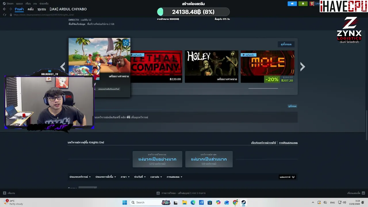Viewport: 368px width, 207px height.
Task: Open the Lethal Company game capsule
Action: (156, 67)
